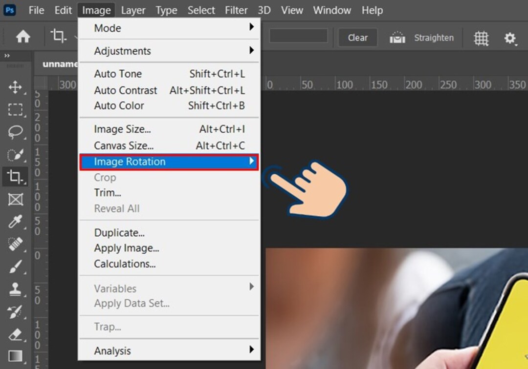The height and width of the screenshot is (369, 528).
Task: Open the crop overlay grid options
Action: tap(481, 38)
